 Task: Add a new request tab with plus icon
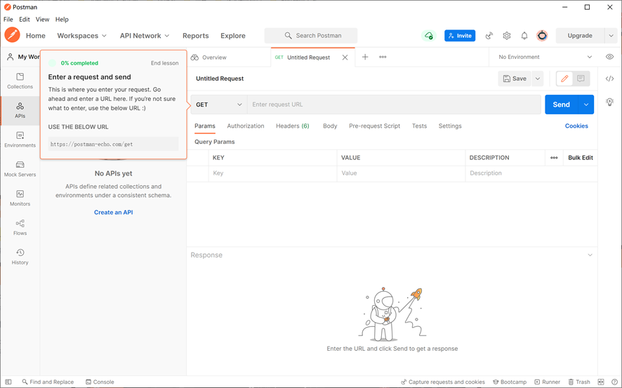point(365,57)
